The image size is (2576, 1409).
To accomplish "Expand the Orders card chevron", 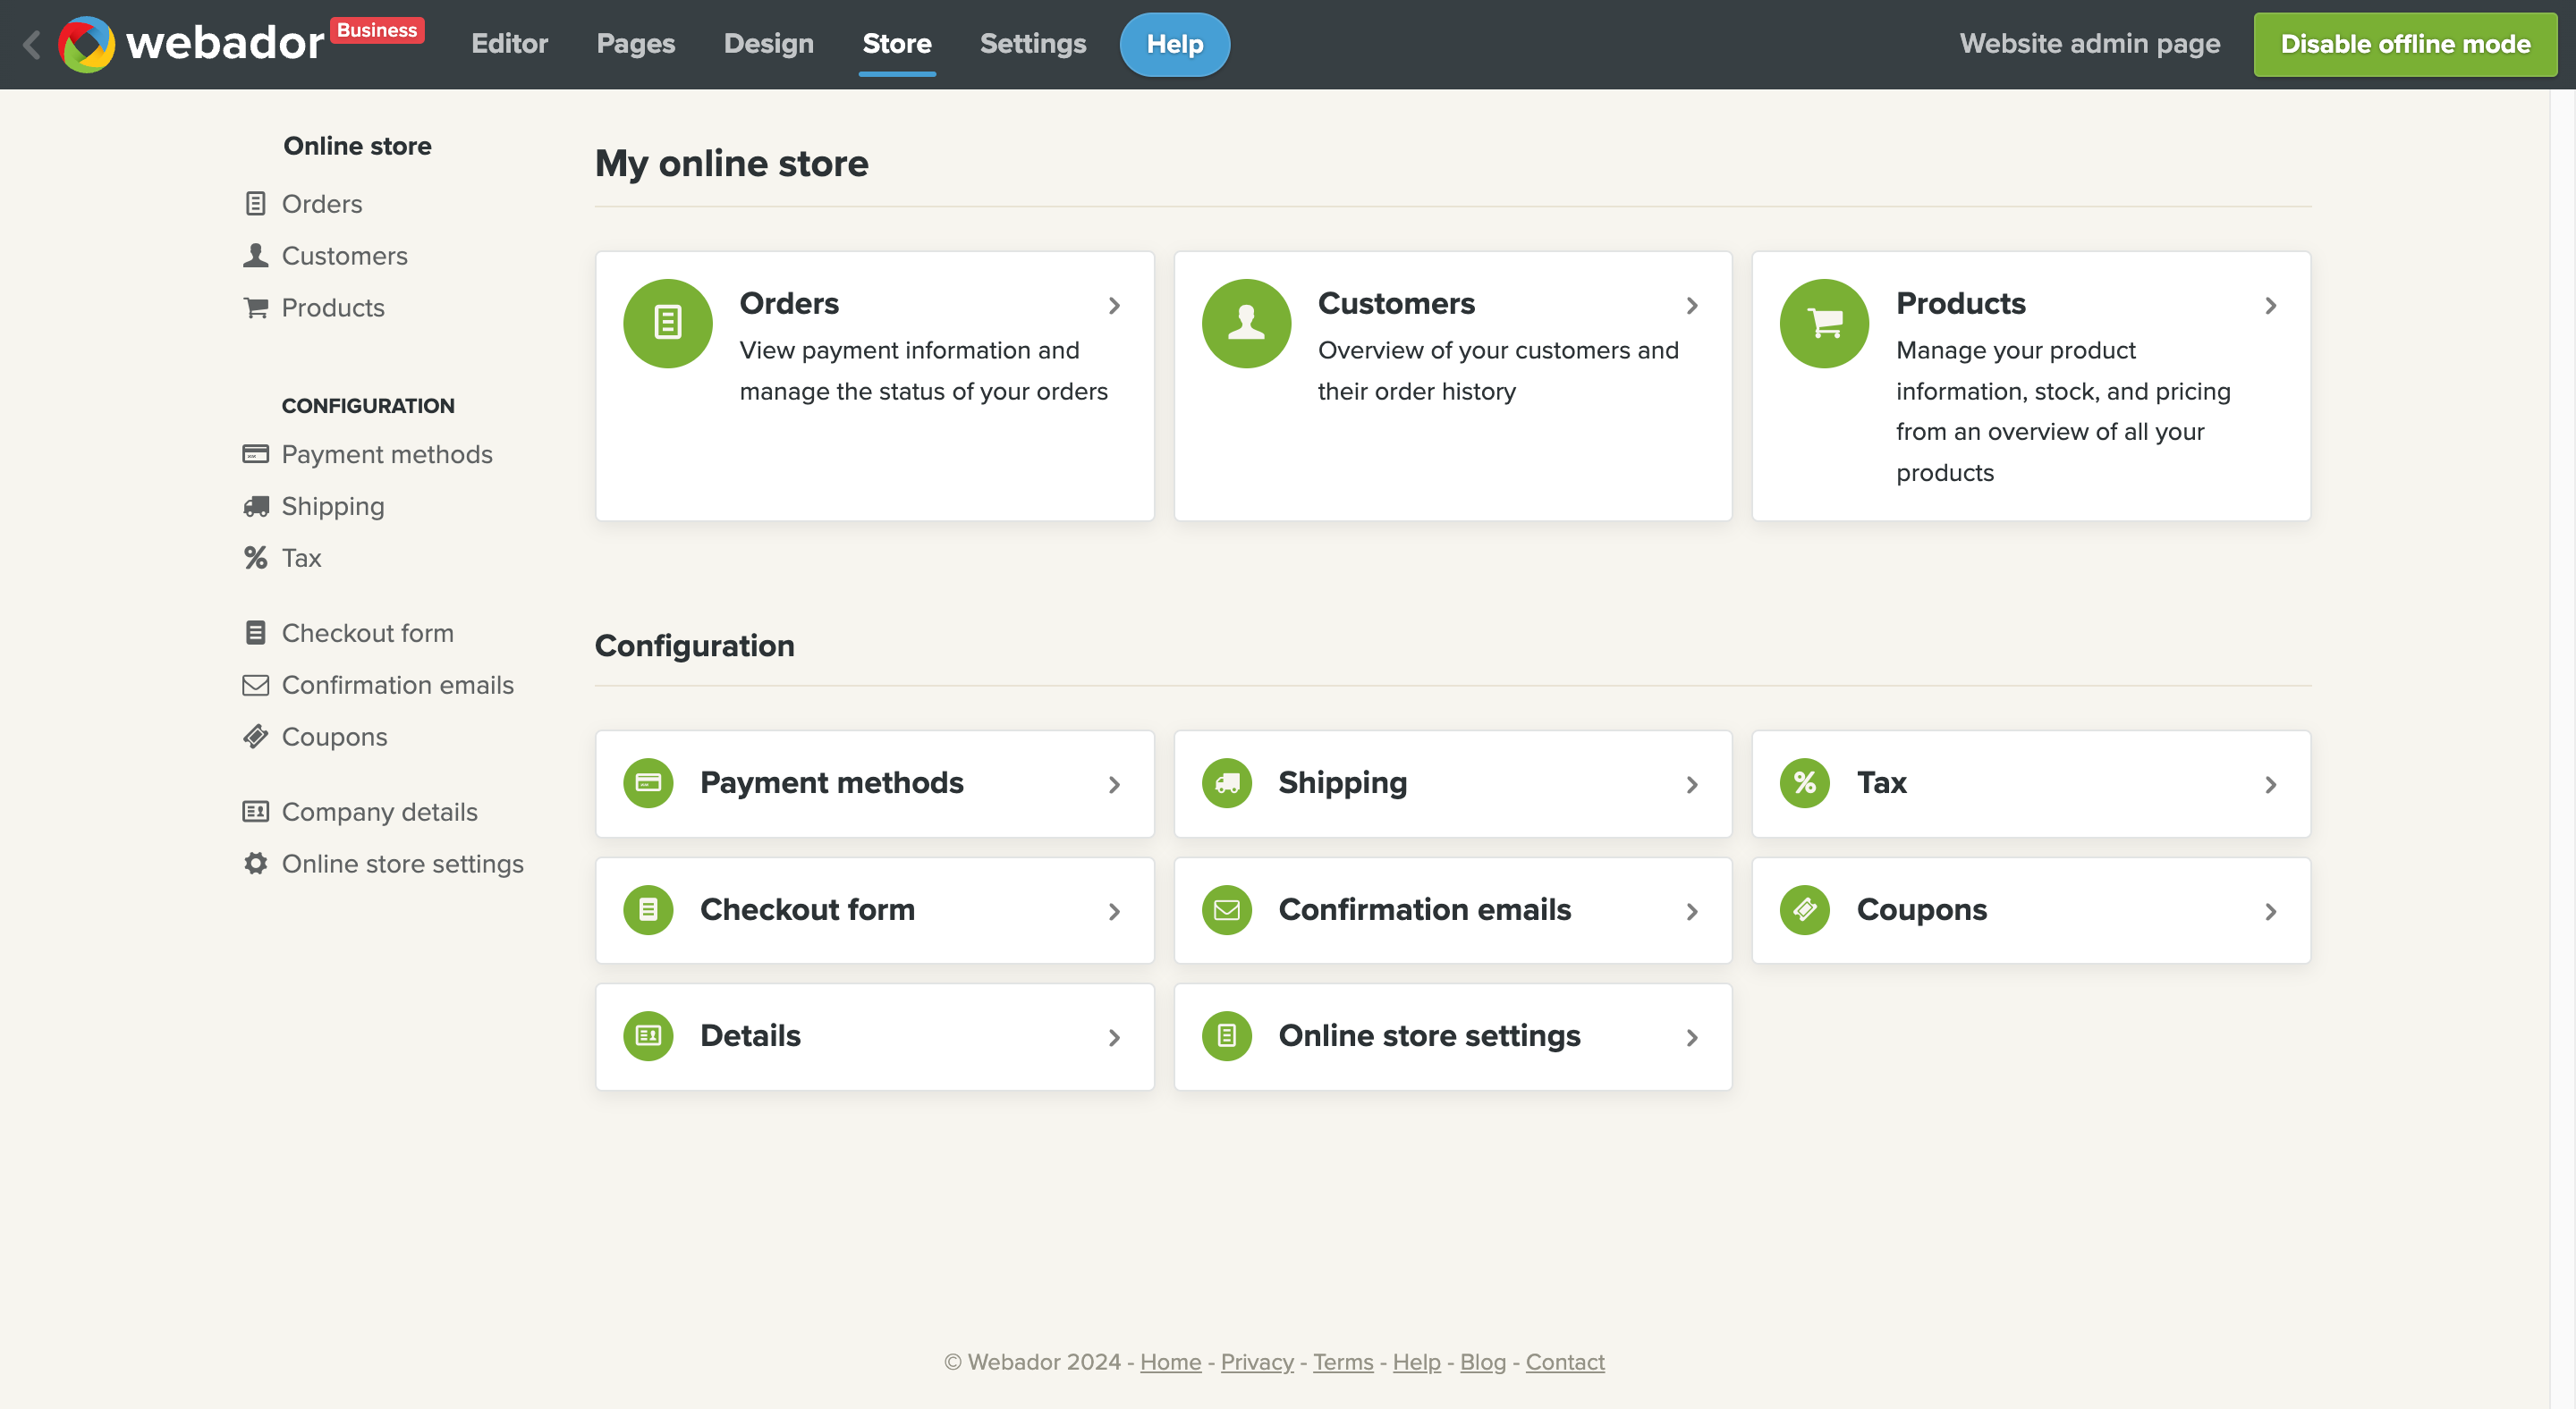I will click(x=1114, y=306).
